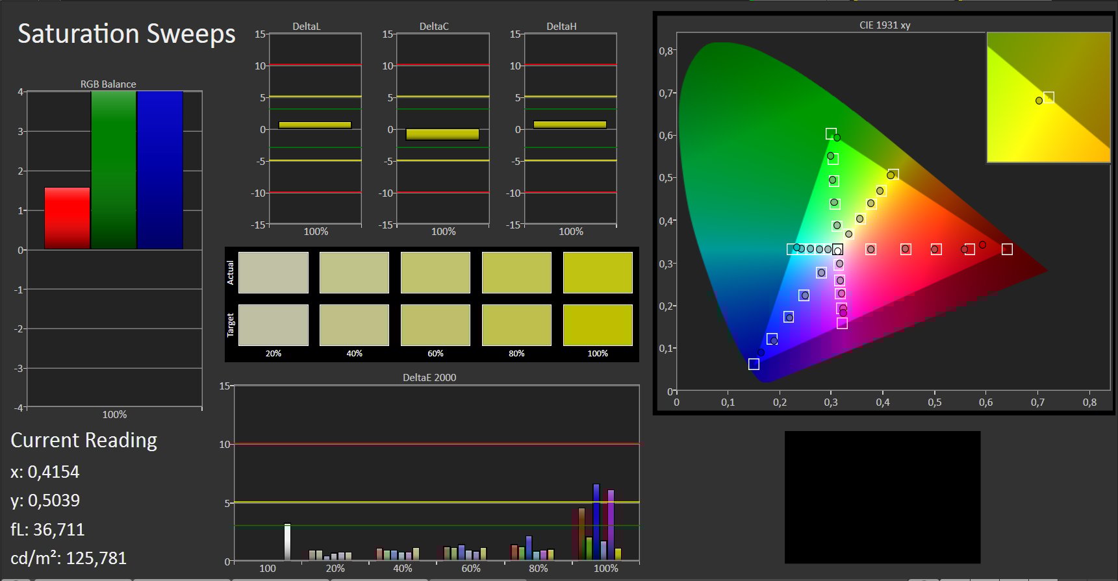Select the white point square on CIE diagram
Image resolution: width=1118 pixels, height=581 pixels.
[837, 250]
